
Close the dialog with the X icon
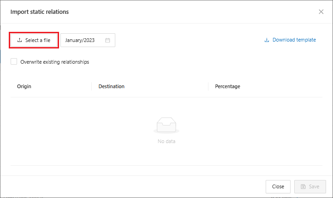(321, 12)
